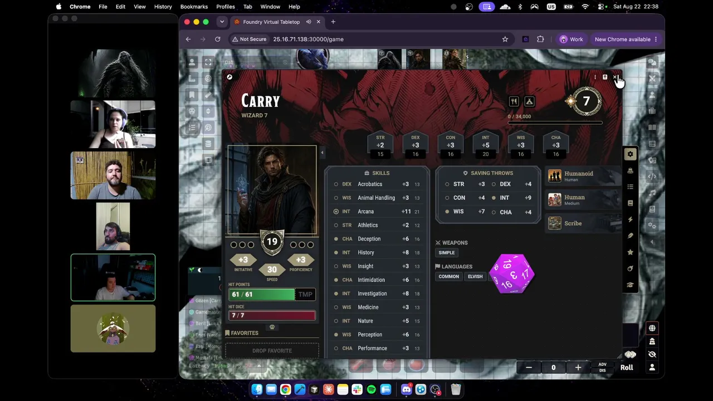Viewport: 713px width, 401px height.
Task: Click the Roll button in dice tray
Action: 627,368
